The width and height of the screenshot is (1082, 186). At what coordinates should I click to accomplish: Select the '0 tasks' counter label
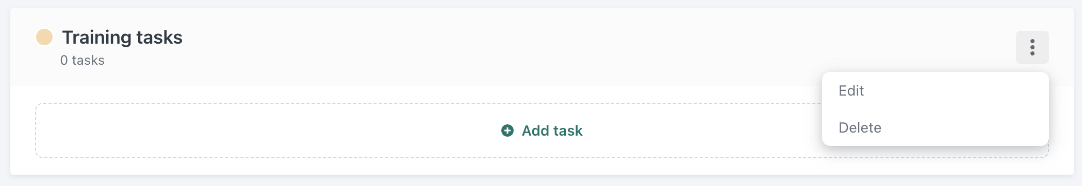click(83, 60)
